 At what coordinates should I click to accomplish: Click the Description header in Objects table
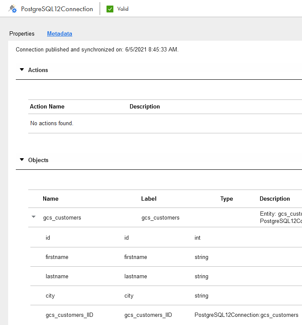(x=275, y=199)
